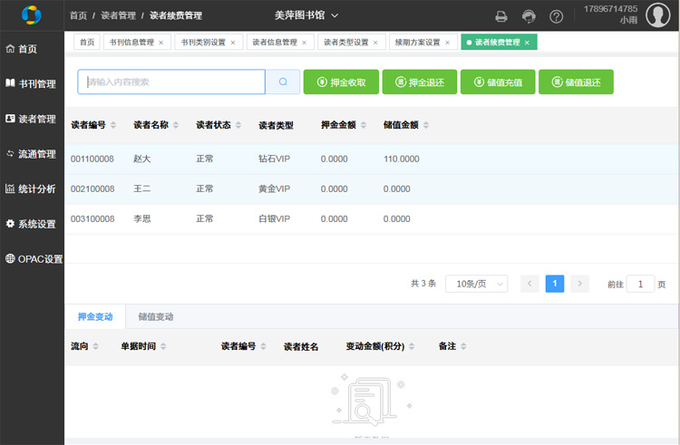The height and width of the screenshot is (445, 680).
Task: Click the 押金收取 button
Action: coord(341,82)
